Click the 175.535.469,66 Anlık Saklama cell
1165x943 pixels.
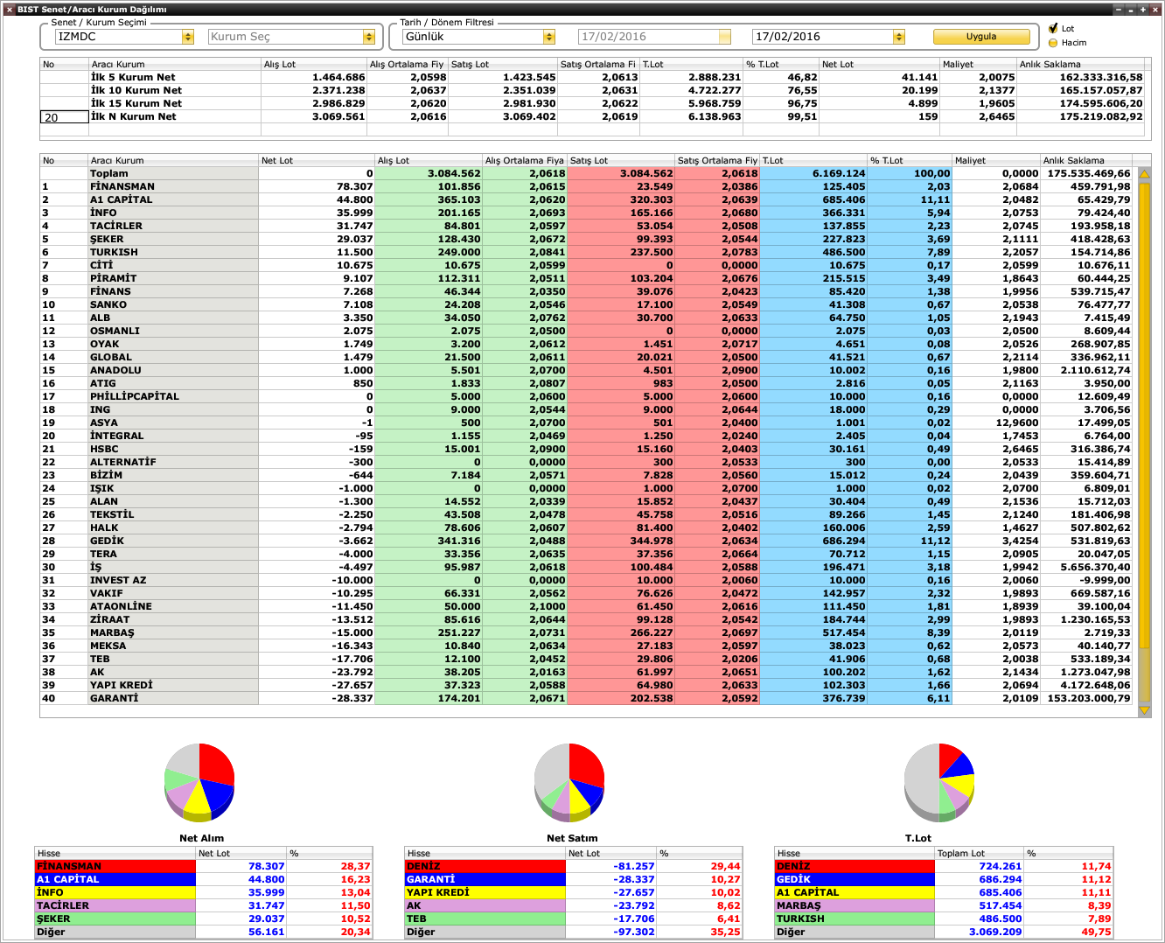tap(1086, 173)
